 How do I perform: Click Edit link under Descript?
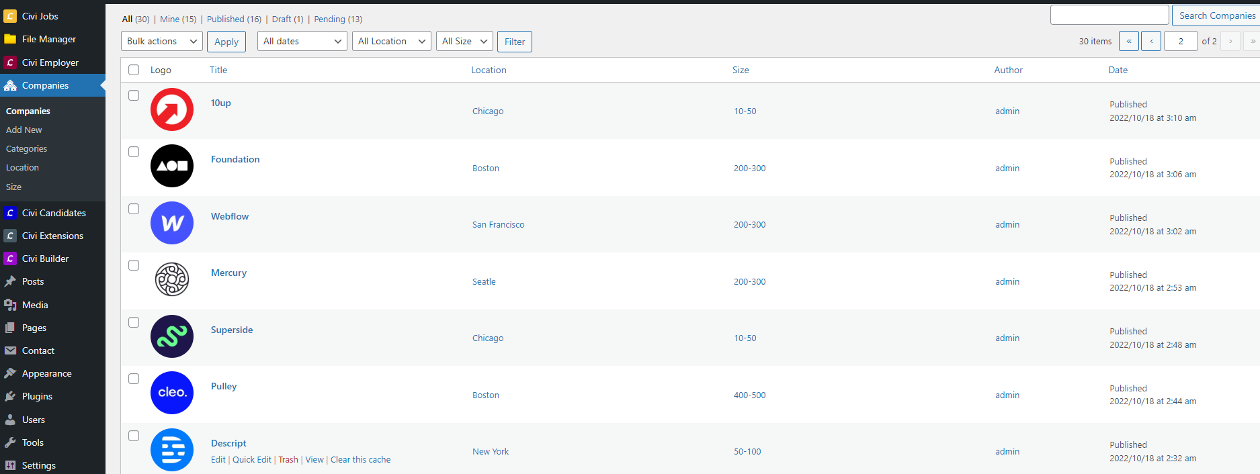point(218,459)
